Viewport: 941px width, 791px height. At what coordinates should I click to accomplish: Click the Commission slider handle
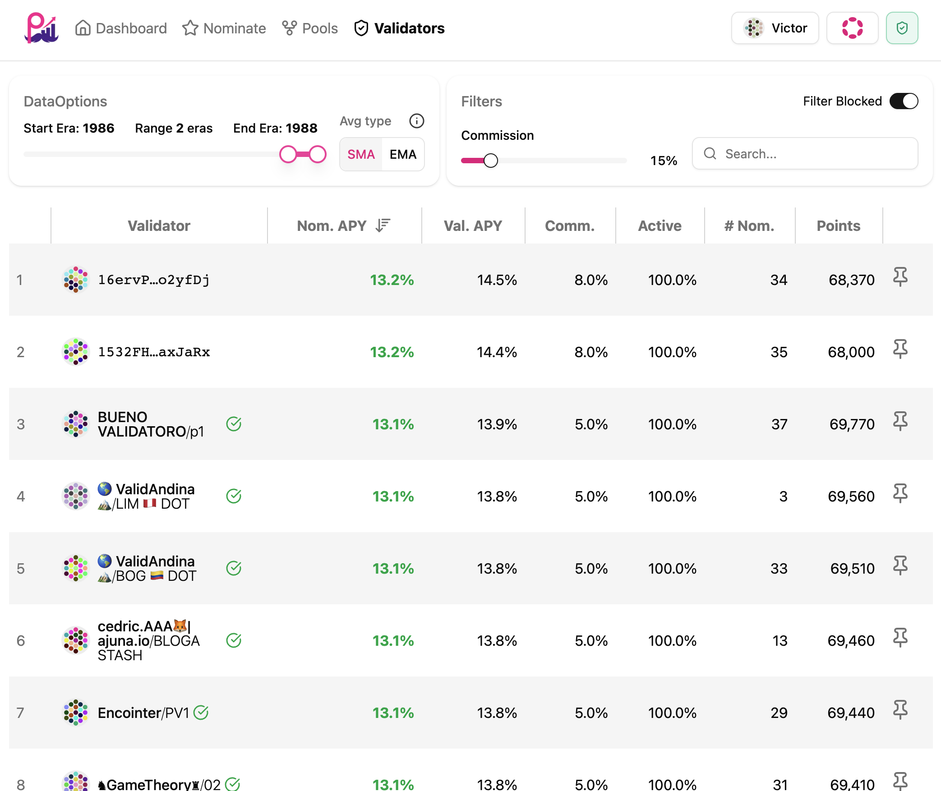click(490, 161)
